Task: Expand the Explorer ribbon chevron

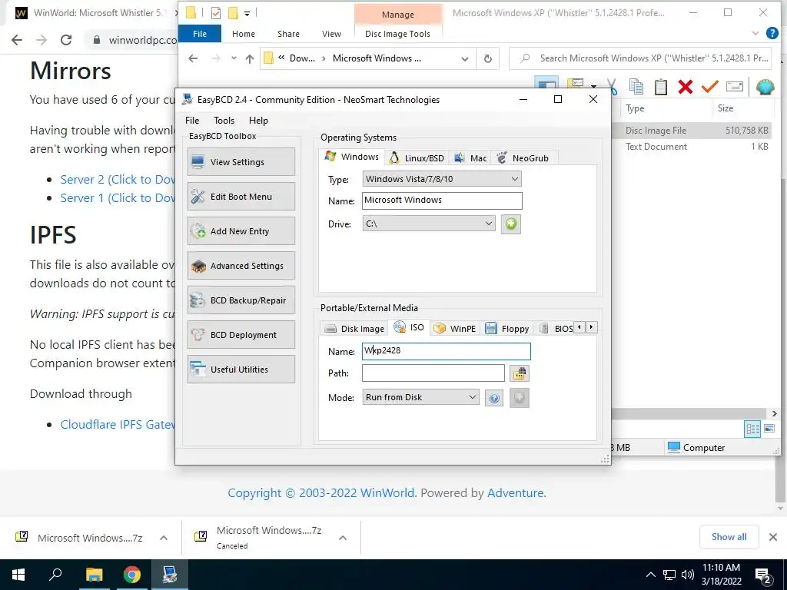Action: click(x=755, y=33)
